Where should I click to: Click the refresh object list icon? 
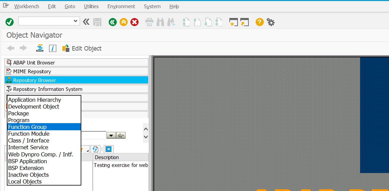95,149
